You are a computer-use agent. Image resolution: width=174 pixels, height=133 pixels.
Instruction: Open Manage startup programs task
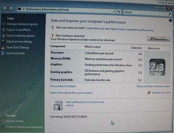pyautogui.click(x=22, y=24)
